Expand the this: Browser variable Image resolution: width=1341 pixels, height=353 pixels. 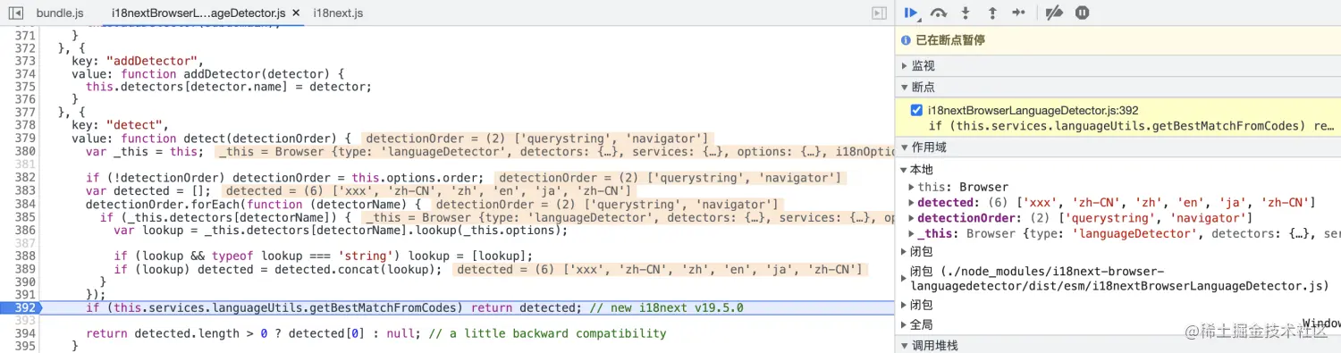(x=911, y=187)
